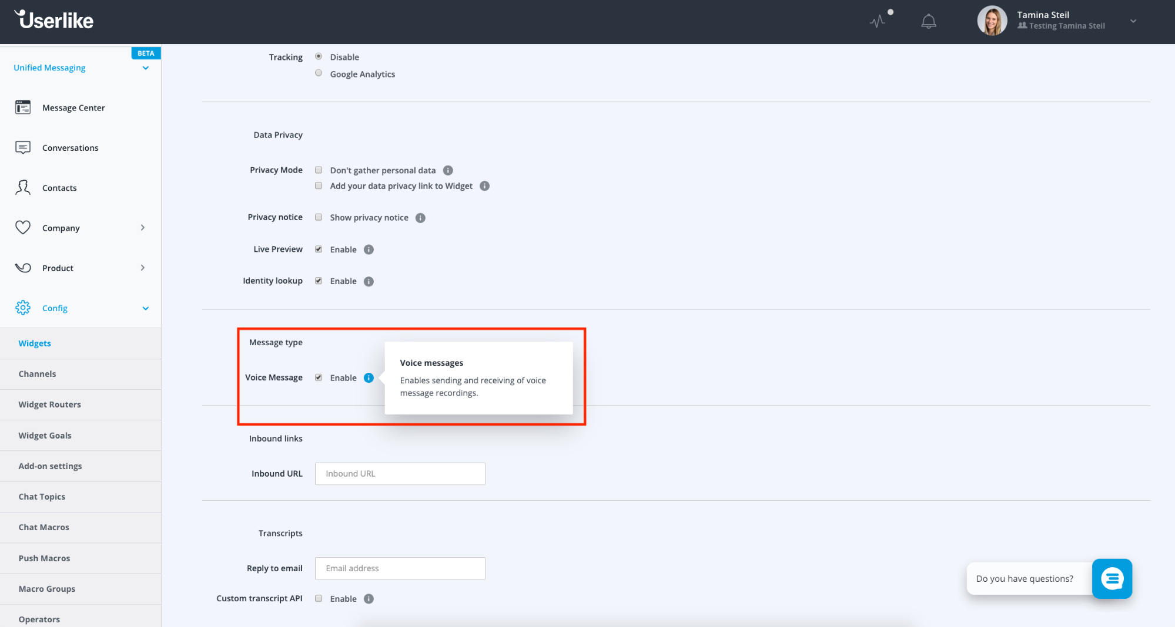Show info icon beside Live Preview
Screen dimensions: 1175x627
(369, 250)
